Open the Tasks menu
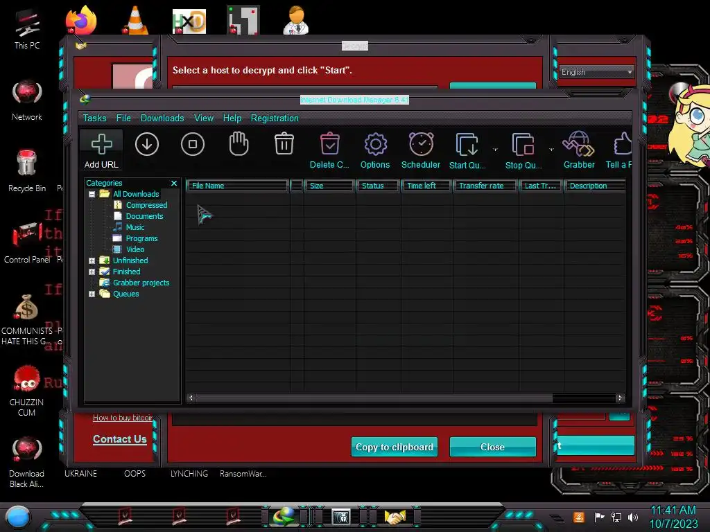The height and width of the screenshot is (532, 710). [x=94, y=118]
